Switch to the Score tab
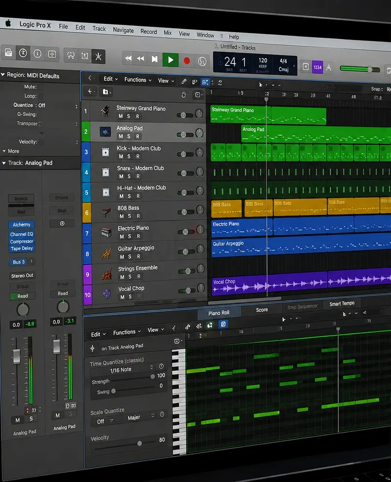This screenshot has height=482, width=391. point(261,310)
